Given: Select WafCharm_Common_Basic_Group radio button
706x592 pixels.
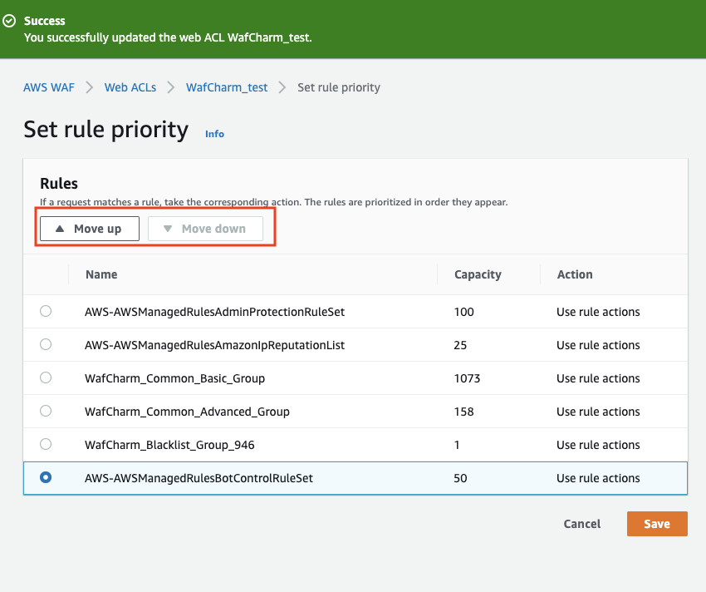Looking at the screenshot, I should 46,377.
